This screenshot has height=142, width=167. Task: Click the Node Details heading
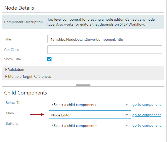19,8
